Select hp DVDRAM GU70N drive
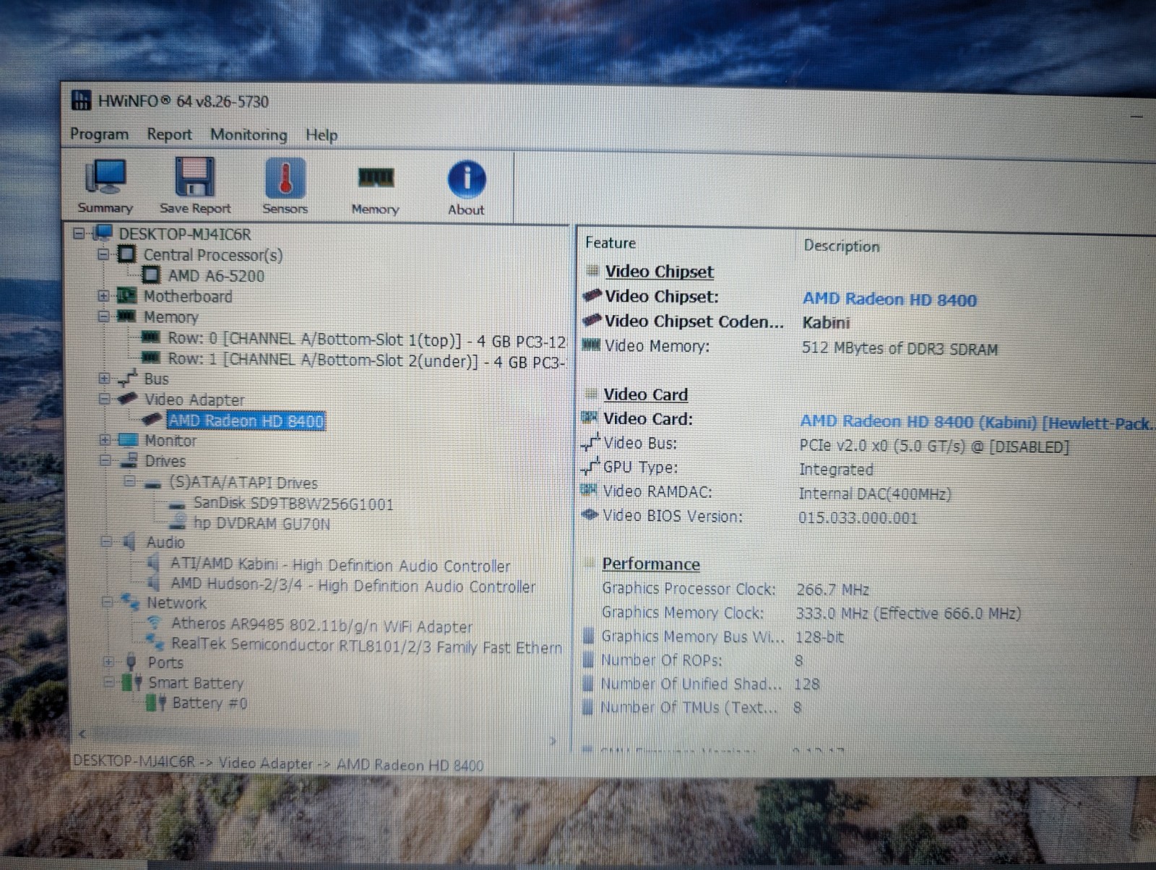 point(262,523)
